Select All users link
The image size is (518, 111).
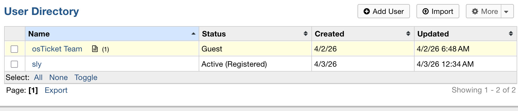[x=38, y=78]
